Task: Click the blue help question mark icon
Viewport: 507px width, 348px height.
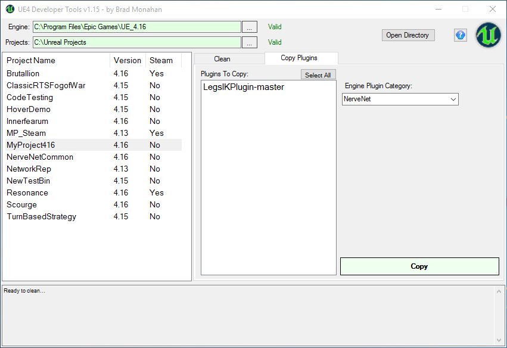Action: click(x=461, y=35)
